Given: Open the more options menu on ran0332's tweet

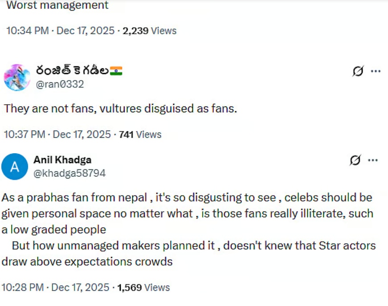Looking at the screenshot, I should click(x=376, y=71).
